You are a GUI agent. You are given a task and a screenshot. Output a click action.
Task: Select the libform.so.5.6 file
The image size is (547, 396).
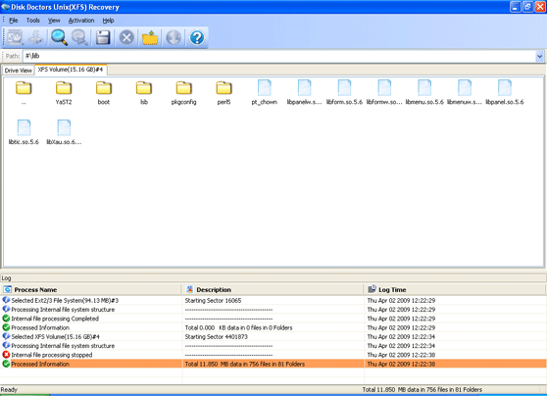pyautogui.click(x=344, y=92)
